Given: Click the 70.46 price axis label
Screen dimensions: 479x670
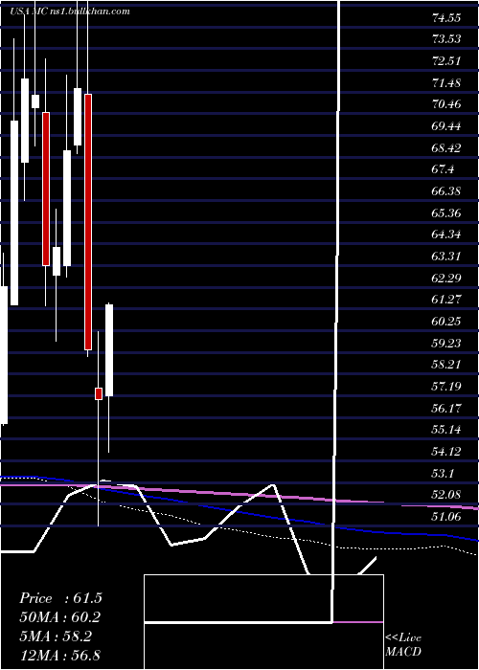Looking at the screenshot, I should point(446,104).
